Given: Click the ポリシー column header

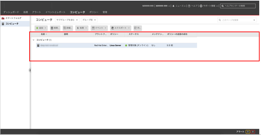Looking at the screenshot, I should pos(114,34).
